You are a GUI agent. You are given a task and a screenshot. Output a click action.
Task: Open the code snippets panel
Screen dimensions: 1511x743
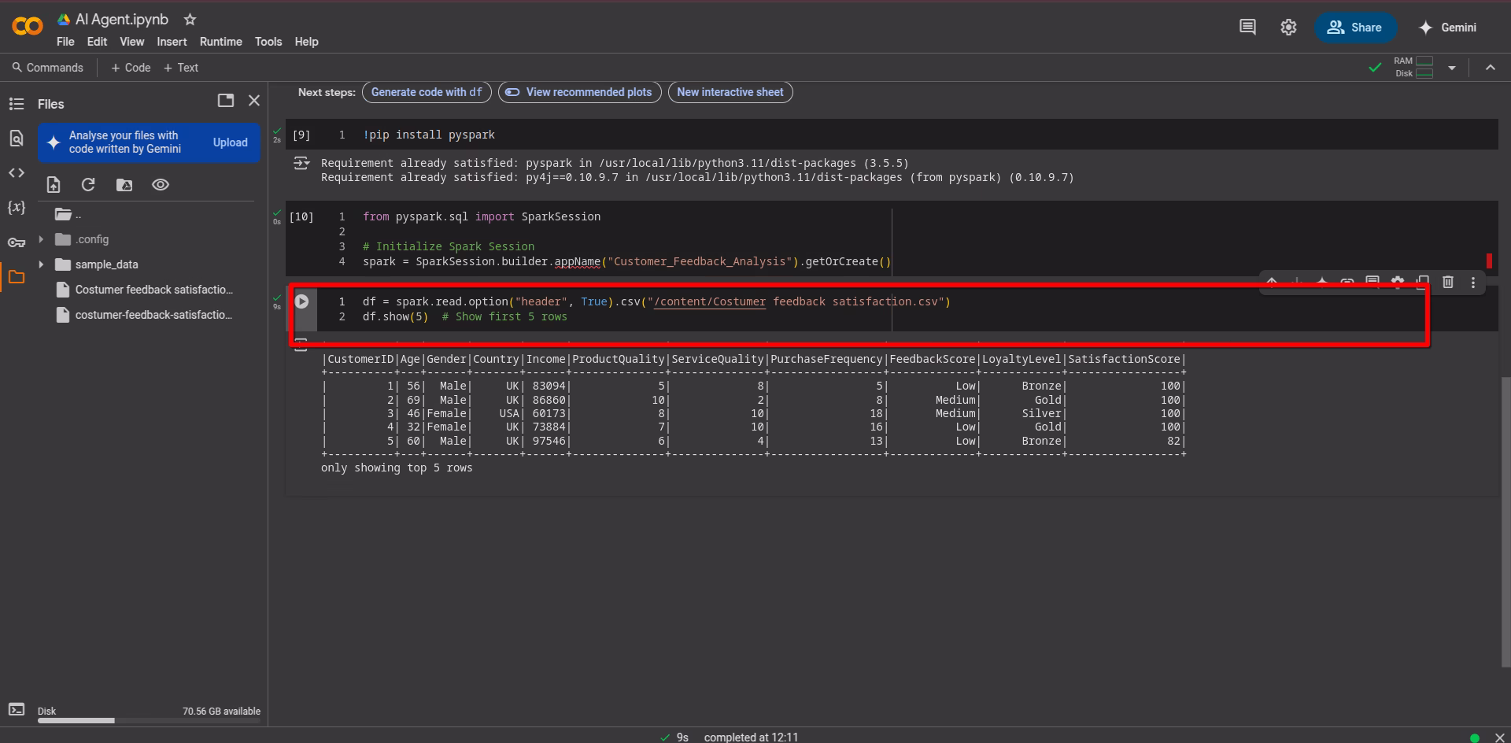click(x=17, y=173)
